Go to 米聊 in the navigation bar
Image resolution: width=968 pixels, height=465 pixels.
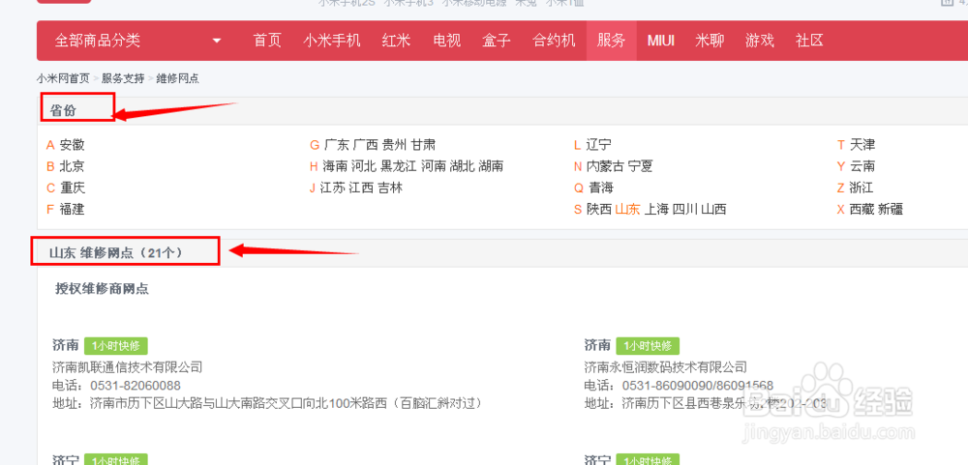pyautogui.click(x=710, y=41)
